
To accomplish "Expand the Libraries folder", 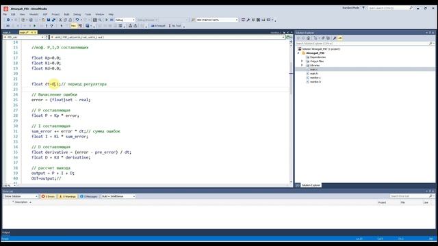I will (302, 66).
